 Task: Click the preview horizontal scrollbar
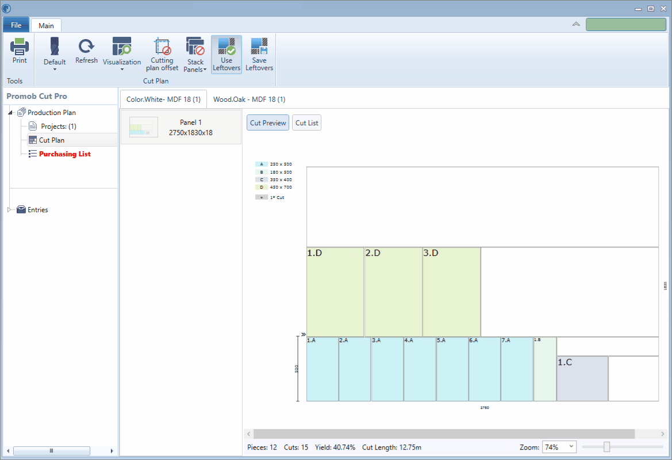[x=444, y=434]
